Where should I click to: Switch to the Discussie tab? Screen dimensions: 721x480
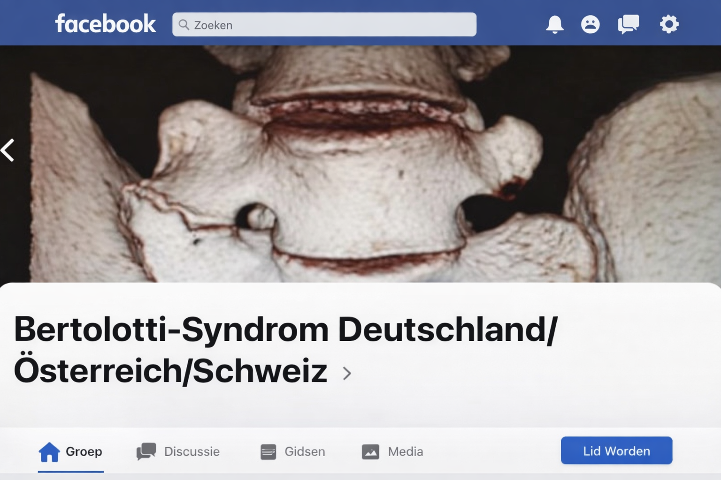[x=178, y=452]
